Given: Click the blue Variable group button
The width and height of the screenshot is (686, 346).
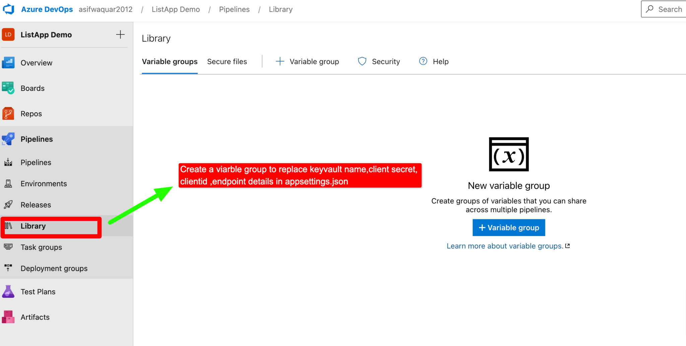Looking at the screenshot, I should pos(508,227).
